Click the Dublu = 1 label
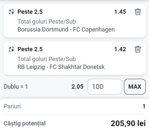Screen dimensions: 149x131 point(16,87)
